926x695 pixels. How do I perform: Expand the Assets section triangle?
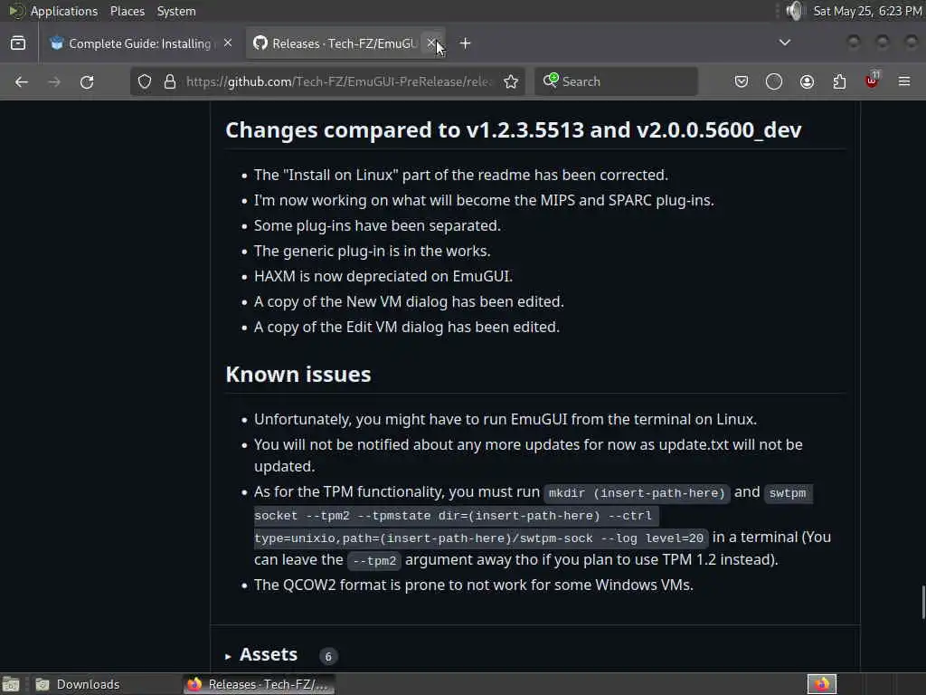click(x=228, y=656)
